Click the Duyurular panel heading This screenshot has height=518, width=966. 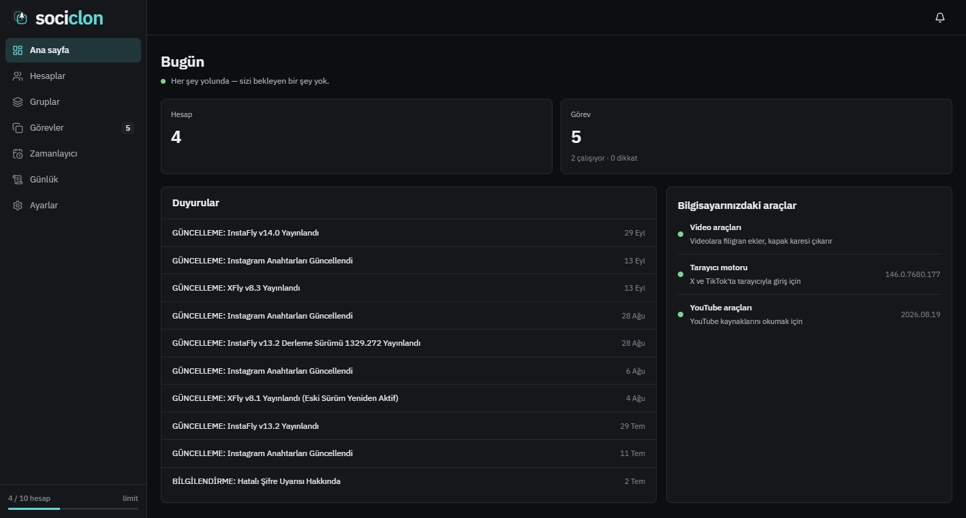tap(196, 203)
